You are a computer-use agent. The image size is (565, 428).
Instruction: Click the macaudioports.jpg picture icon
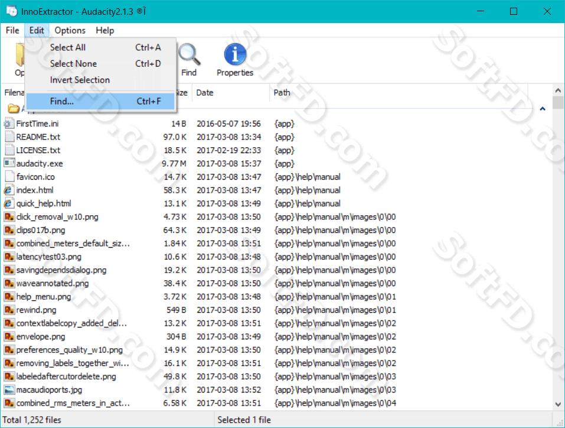[9, 390]
